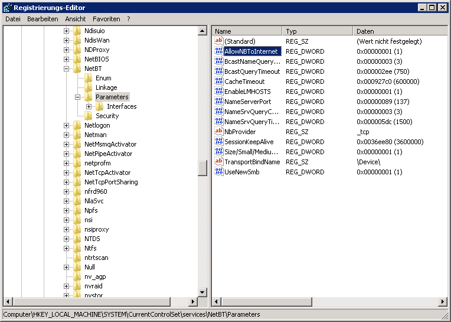The width and height of the screenshot is (451, 322).
Task: Click the DWORD icon beside UseNewSmb
Action: (x=219, y=172)
